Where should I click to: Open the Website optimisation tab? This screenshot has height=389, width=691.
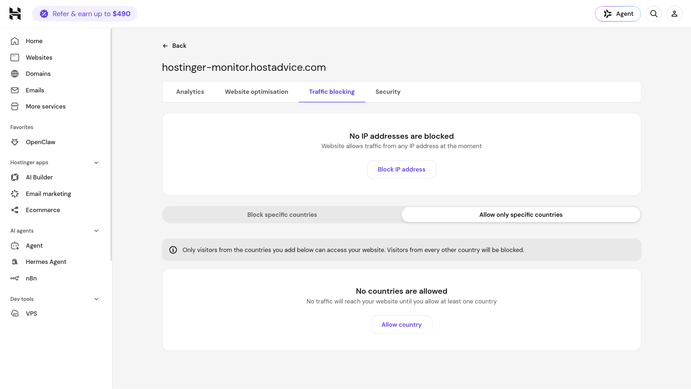[256, 92]
